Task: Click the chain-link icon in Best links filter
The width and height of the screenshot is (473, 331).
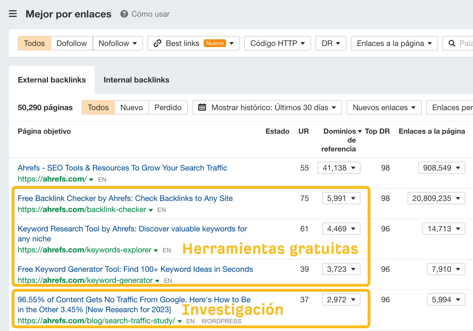Action: 157,43
